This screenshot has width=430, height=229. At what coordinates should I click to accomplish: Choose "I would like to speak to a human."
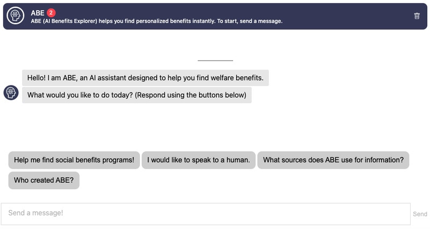coord(199,160)
